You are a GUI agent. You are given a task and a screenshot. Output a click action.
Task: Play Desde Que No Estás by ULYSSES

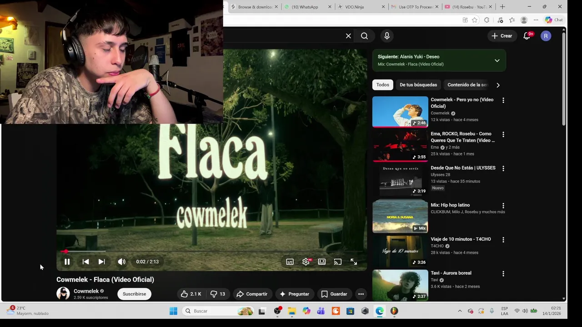tap(400, 180)
